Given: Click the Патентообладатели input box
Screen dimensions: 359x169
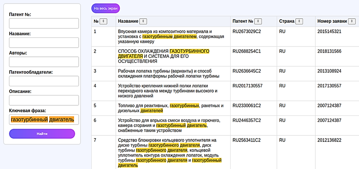Looking at the screenshot, I should (44, 81).
